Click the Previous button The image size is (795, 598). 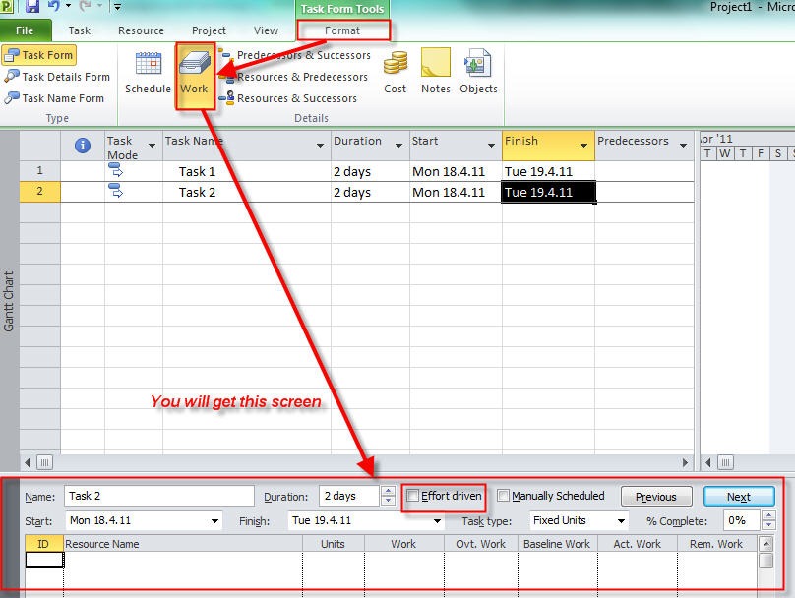coord(655,497)
